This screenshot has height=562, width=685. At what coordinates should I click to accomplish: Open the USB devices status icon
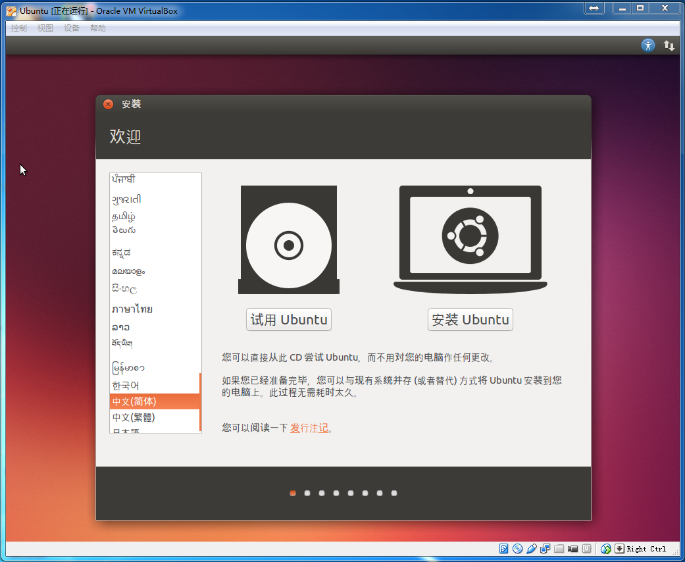pos(532,548)
